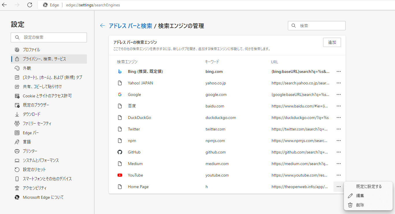Reload the page with the refresh icon
This screenshot has width=395, height=214.
[x=29, y=5]
